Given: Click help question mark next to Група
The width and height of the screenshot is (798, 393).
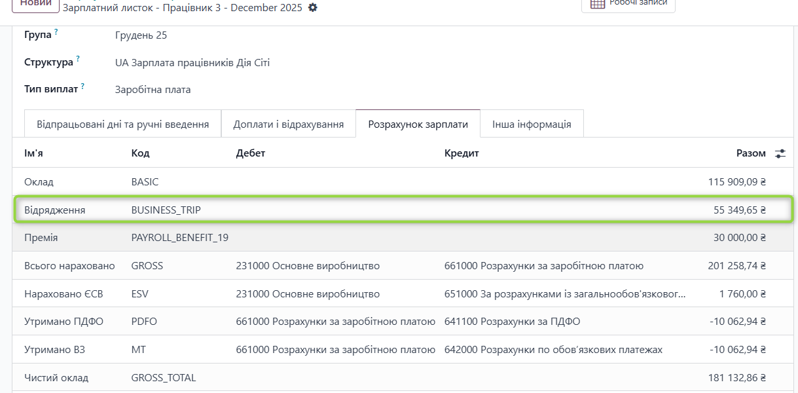Looking at the screenshot, I should [x=56, y=31].
